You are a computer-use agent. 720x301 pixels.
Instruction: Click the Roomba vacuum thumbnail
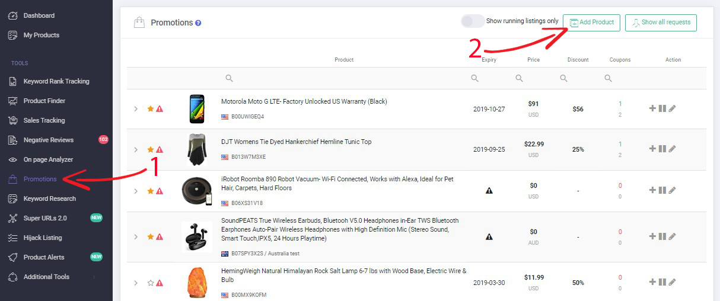tap(197, 191)
